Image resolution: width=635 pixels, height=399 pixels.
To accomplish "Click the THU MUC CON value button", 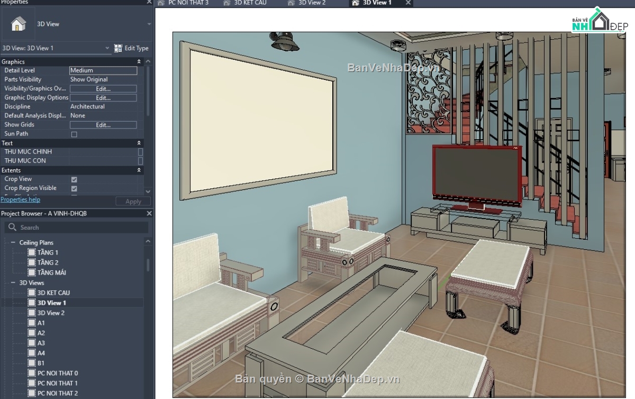I will (x=141, y=161).
